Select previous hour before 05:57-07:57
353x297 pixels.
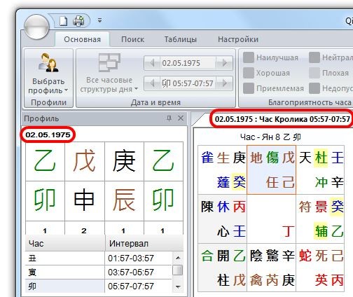[152, 83]
